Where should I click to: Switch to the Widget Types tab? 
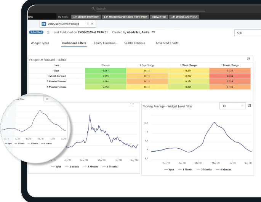tap(40, 43)
